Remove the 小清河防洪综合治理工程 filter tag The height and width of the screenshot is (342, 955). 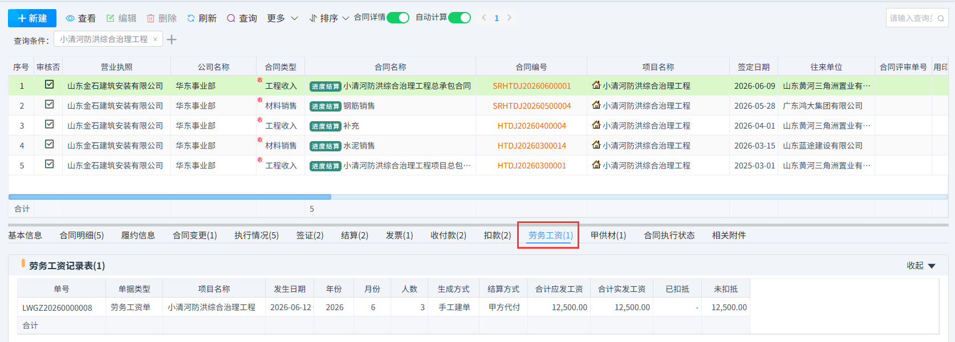(x=155, y=39)
